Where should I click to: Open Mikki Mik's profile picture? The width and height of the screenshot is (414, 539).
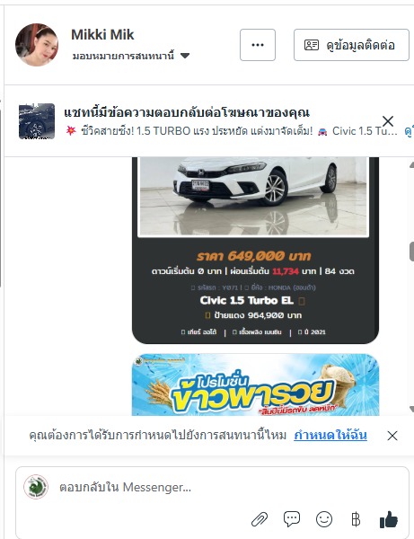(x=37, y=45)
